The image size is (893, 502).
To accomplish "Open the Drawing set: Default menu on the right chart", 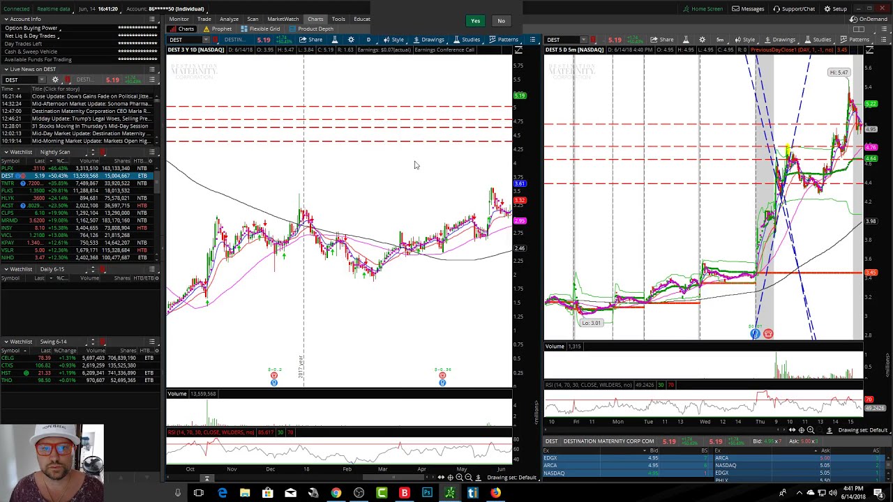I will [862, 430].
